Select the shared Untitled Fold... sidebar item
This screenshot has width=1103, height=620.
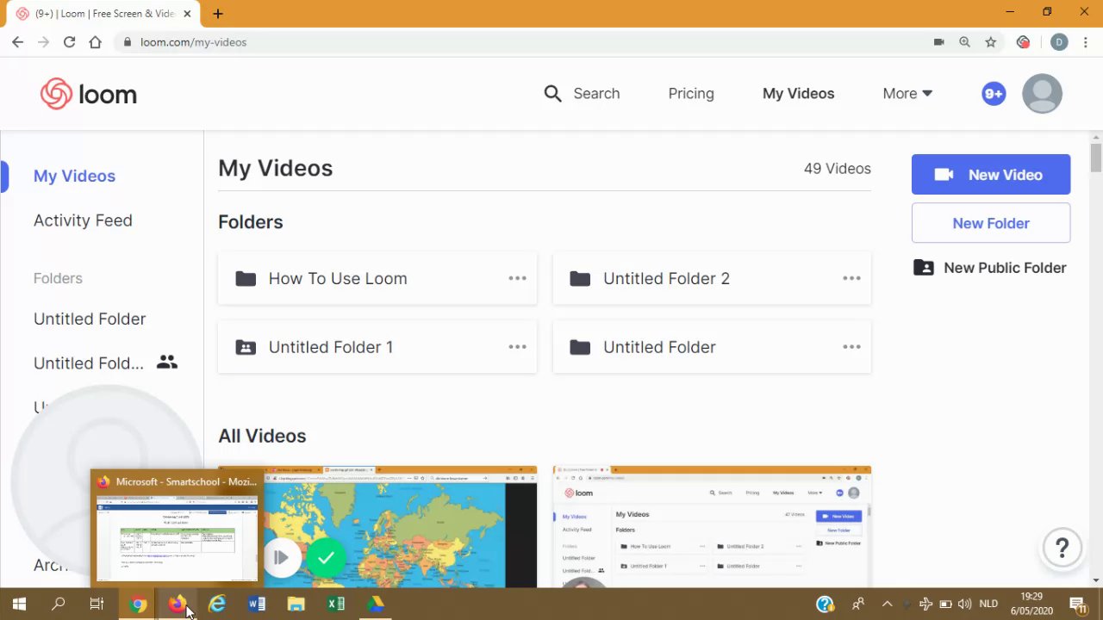[105, 363]
